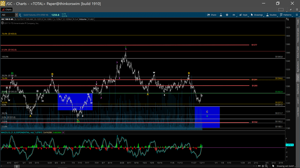
Task: Open chart settings gear icon
Action: coord(227,15)
